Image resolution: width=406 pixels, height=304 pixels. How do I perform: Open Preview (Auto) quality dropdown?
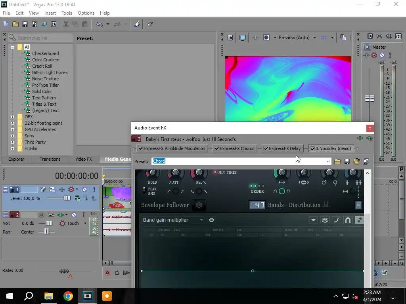(314, 38)
